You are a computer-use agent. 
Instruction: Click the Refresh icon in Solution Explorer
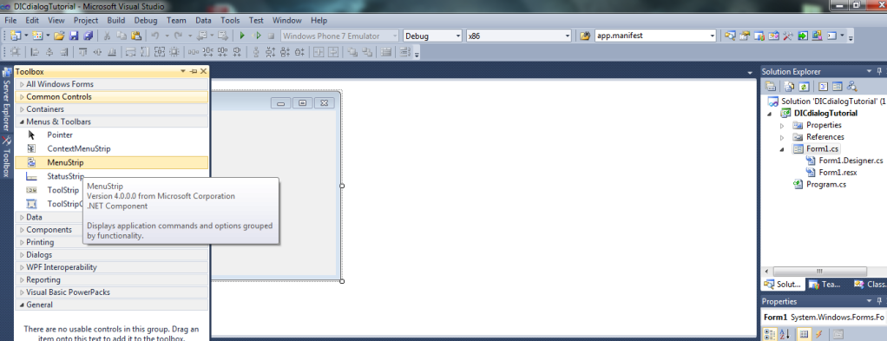pyautogui.click(x=804, y=87)
